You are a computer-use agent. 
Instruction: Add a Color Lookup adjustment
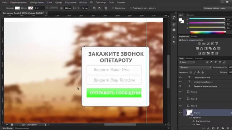[219, 48]
